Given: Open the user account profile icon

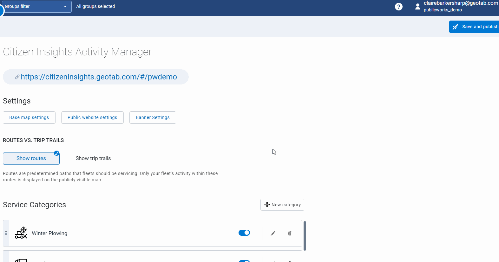Looking at the screenshot, I should [x=417, y=6].
